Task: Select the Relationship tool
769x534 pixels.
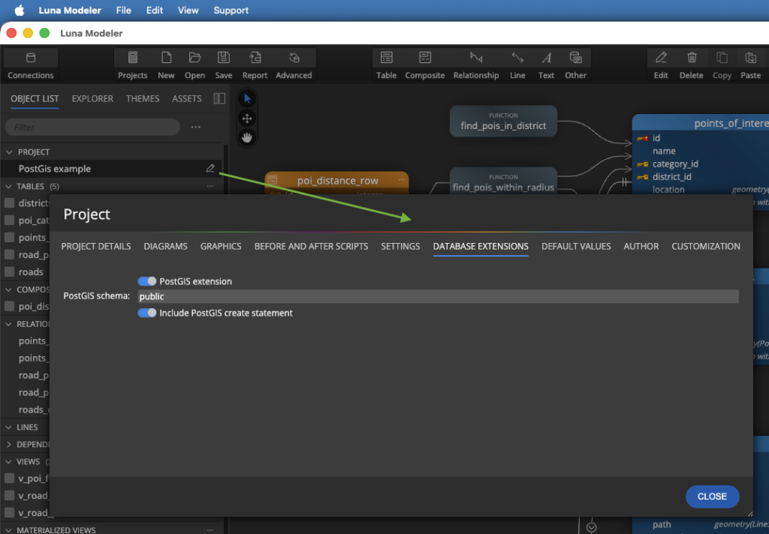Action: click(x=476, y=64)
